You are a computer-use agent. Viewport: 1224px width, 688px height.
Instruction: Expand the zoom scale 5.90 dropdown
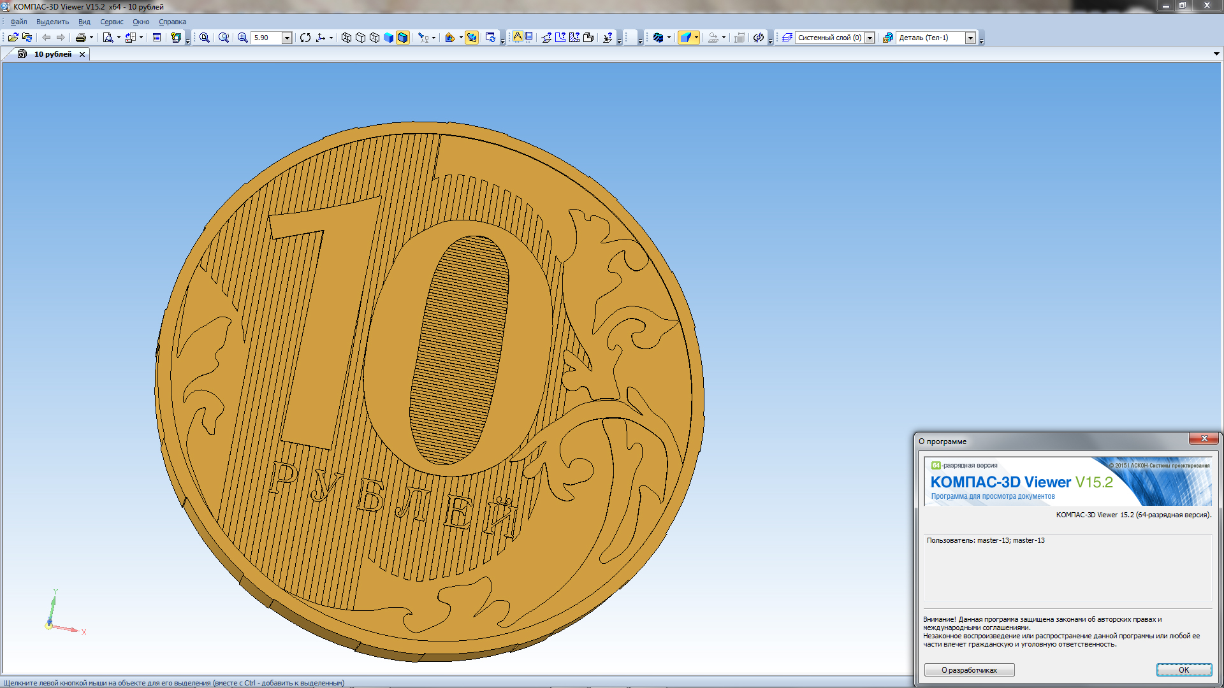(x=287, y=38)
